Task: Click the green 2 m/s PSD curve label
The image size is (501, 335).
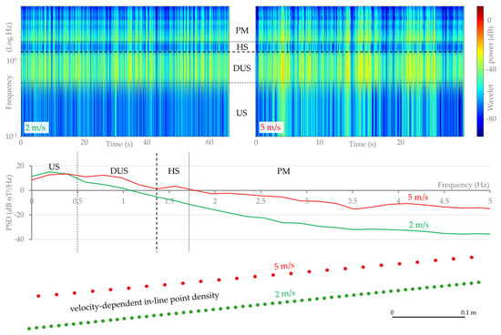Action: [419, 225]
